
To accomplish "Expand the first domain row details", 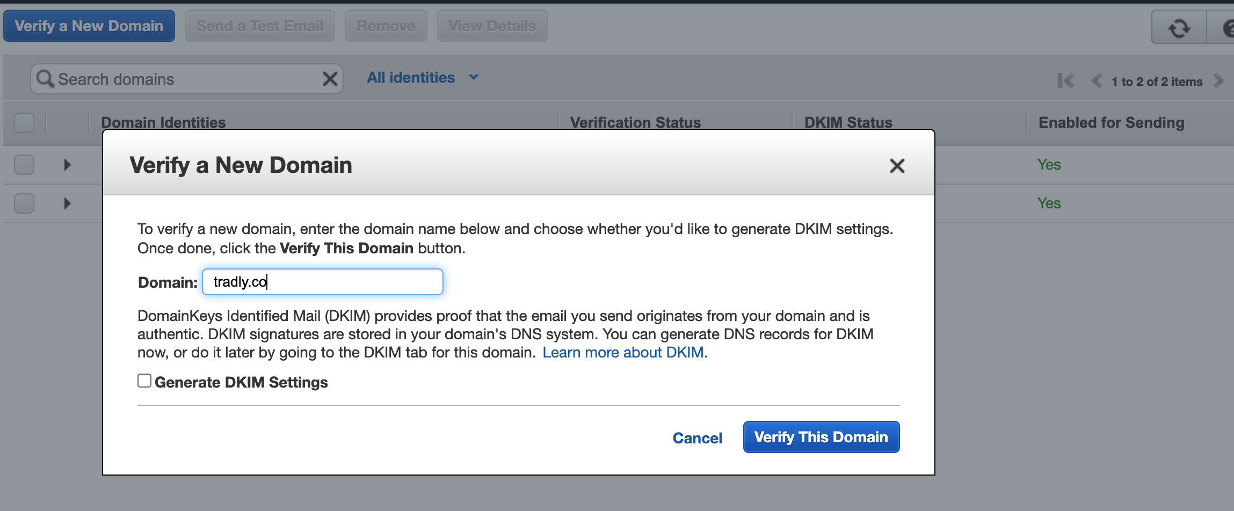I will pos(67,165).
